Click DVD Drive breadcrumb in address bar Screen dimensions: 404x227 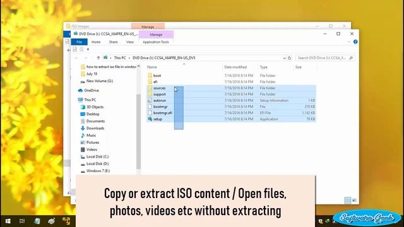(164, 58)
